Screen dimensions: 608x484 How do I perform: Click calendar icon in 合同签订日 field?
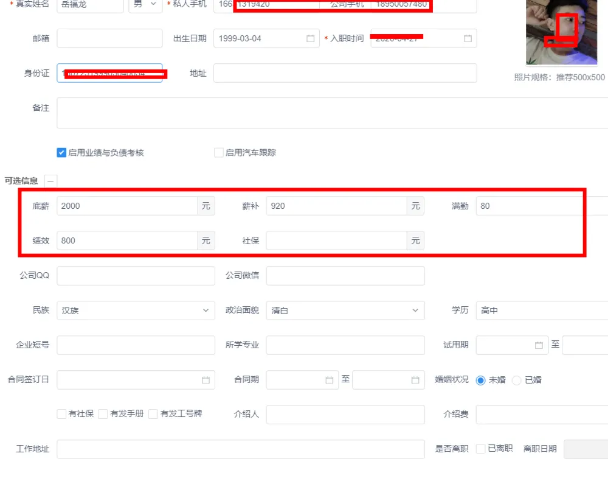[x=206, y=380]
